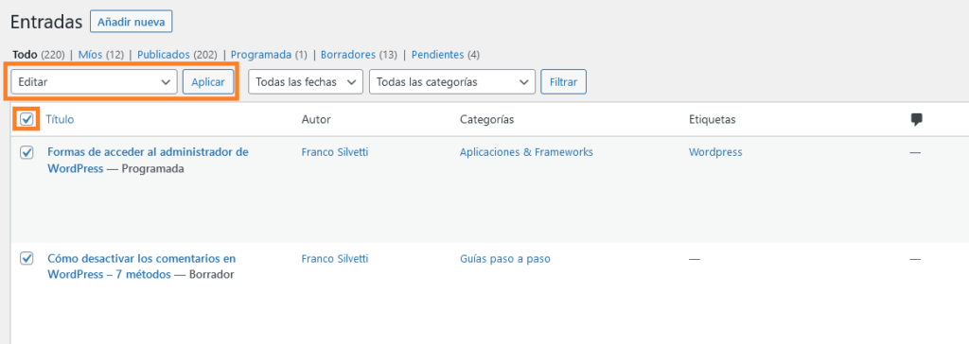Uncheck the 'Cómo desactivar los comentarios' post
The height and width of the screenshot is (344, 969).
[26, 258]
